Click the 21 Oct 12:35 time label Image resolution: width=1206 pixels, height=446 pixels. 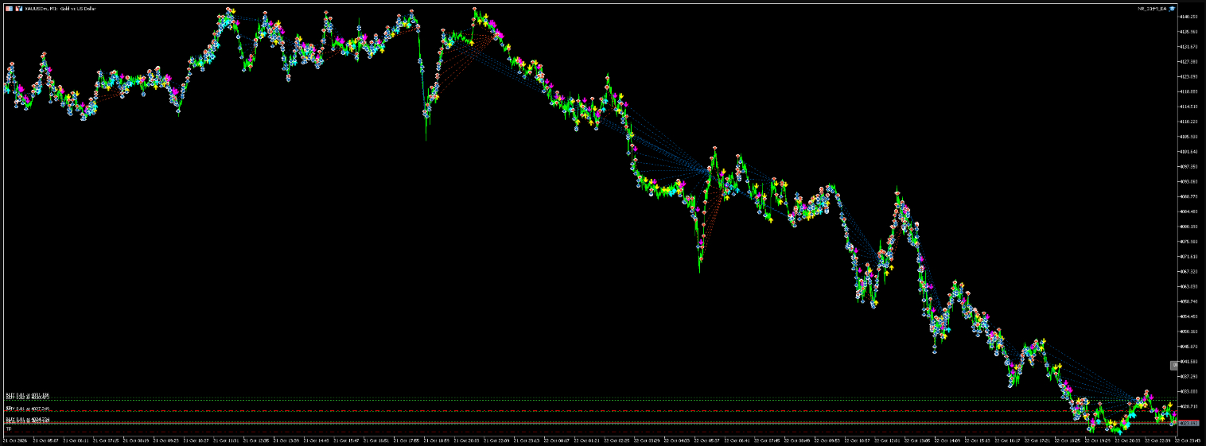[257, 440]
